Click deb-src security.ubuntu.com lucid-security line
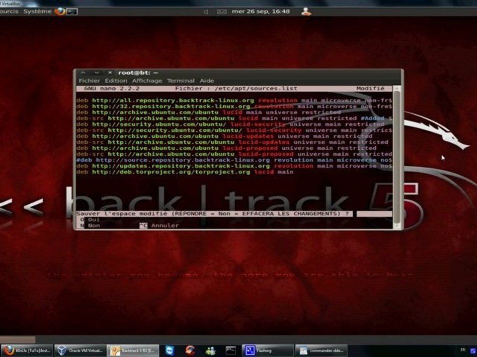 pyautogui.click(x=234, y=130)
